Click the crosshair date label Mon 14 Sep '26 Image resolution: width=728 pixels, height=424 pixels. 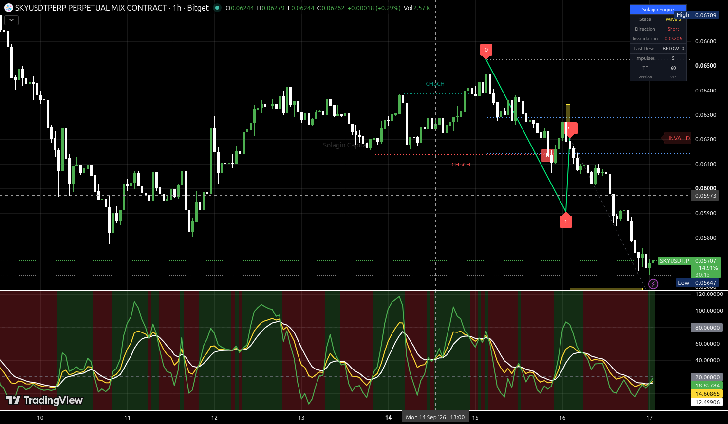435,417
